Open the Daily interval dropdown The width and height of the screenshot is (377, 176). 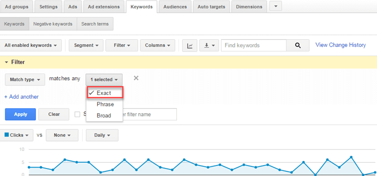(x=102, y=135)
